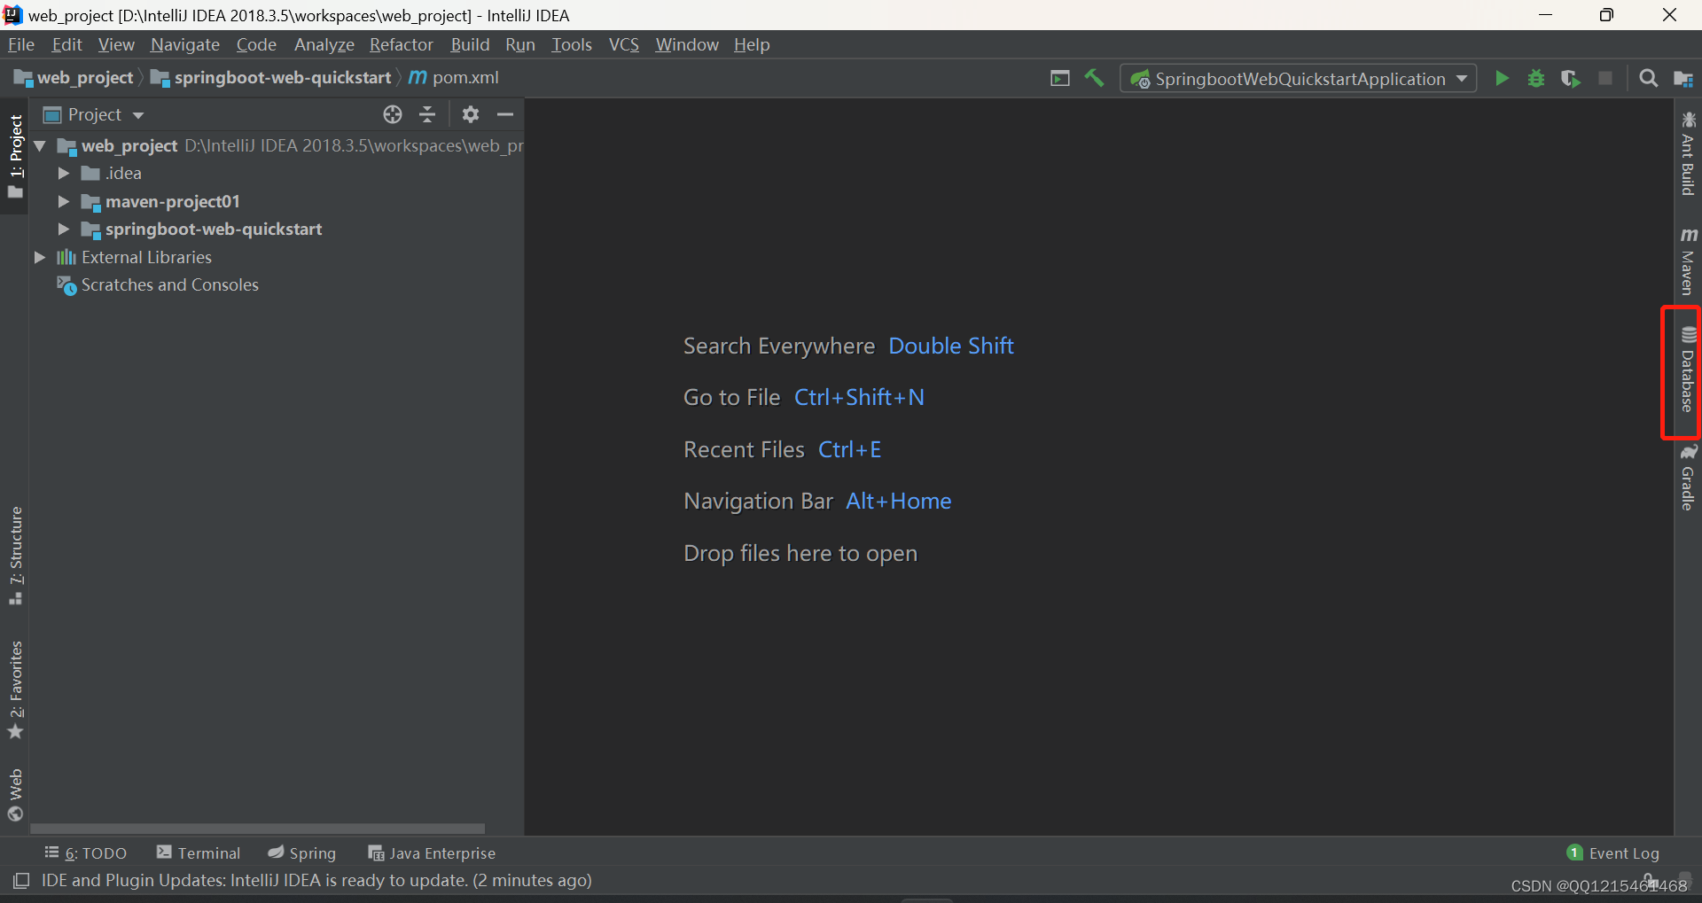Screen dimensions: 1702x903
Task: Expand External Libraries node
Action: coord(40,257)
